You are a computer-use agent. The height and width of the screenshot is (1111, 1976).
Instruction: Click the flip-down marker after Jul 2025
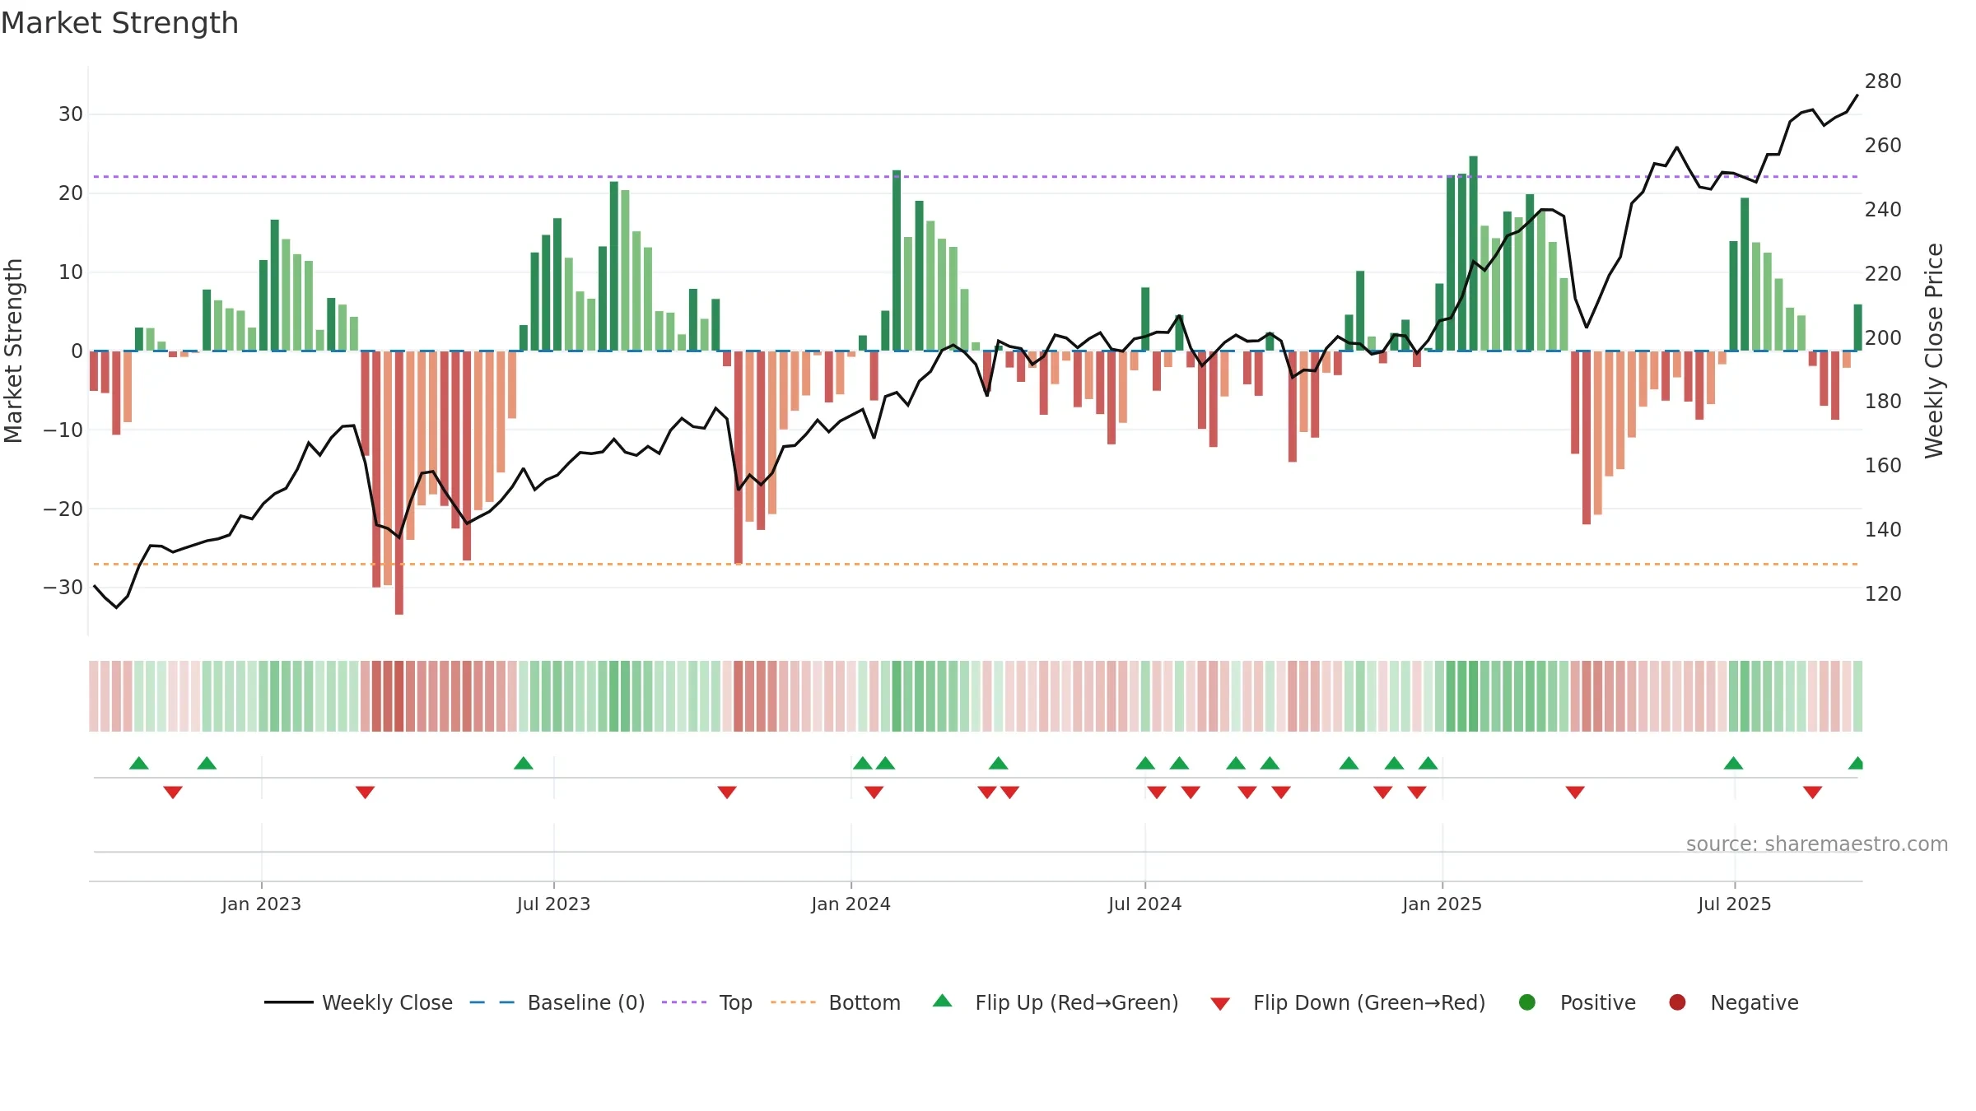[x=1812, y=793]
